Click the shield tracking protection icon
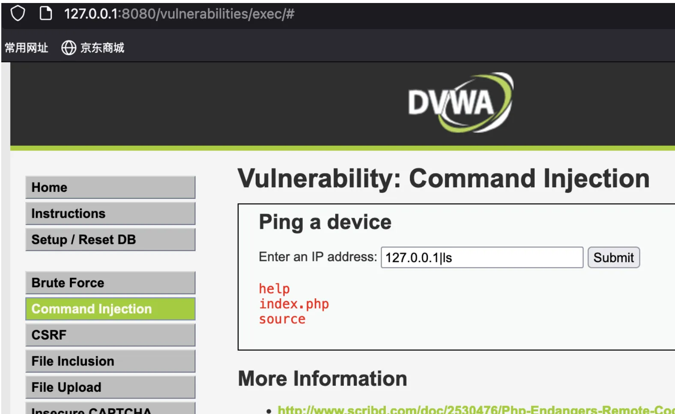 [x=18, y=13]
